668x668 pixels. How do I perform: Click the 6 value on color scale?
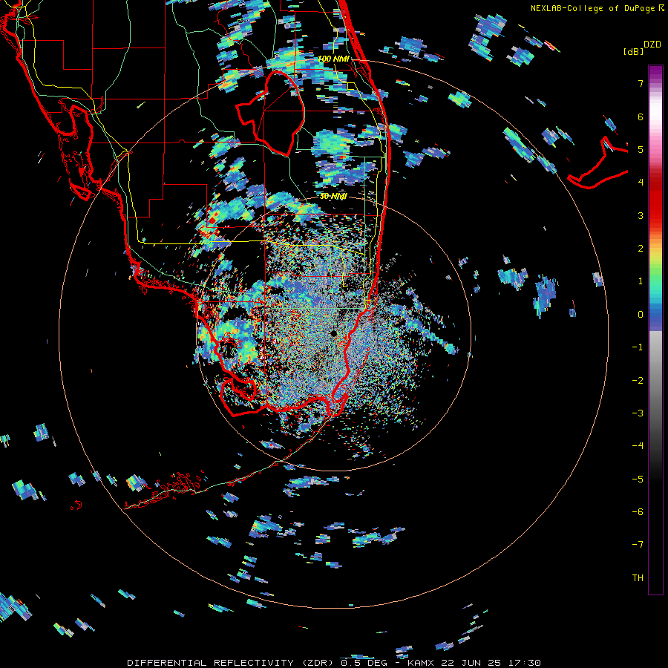click(641, 117)
